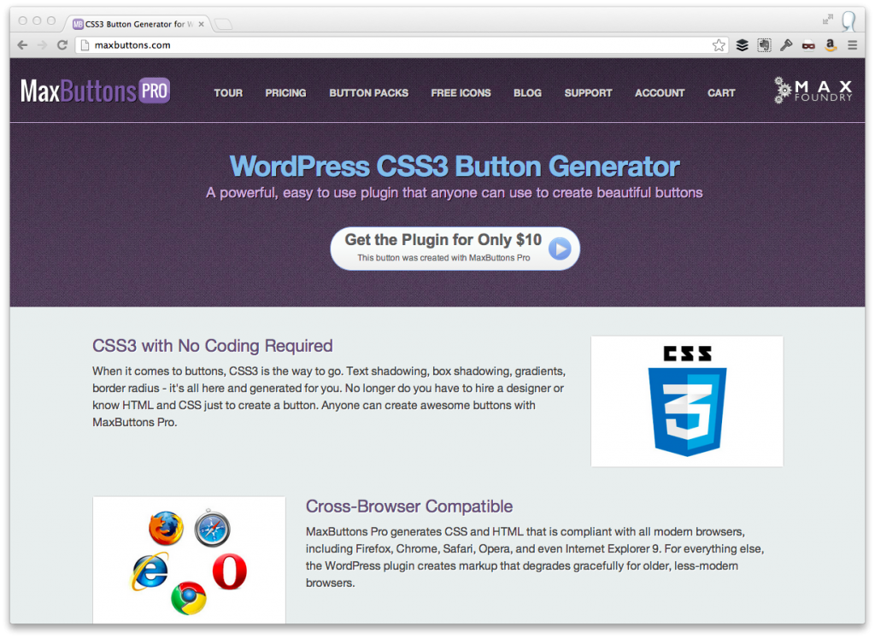
Task: Click the Cross-Browser Compatible heading
Action: click(409, 506)
